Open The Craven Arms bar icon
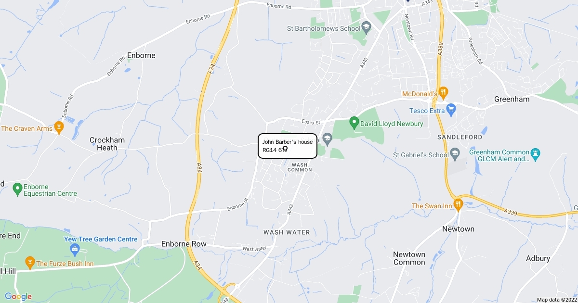This screenshot has width=578, height=303. click(59, 128)
